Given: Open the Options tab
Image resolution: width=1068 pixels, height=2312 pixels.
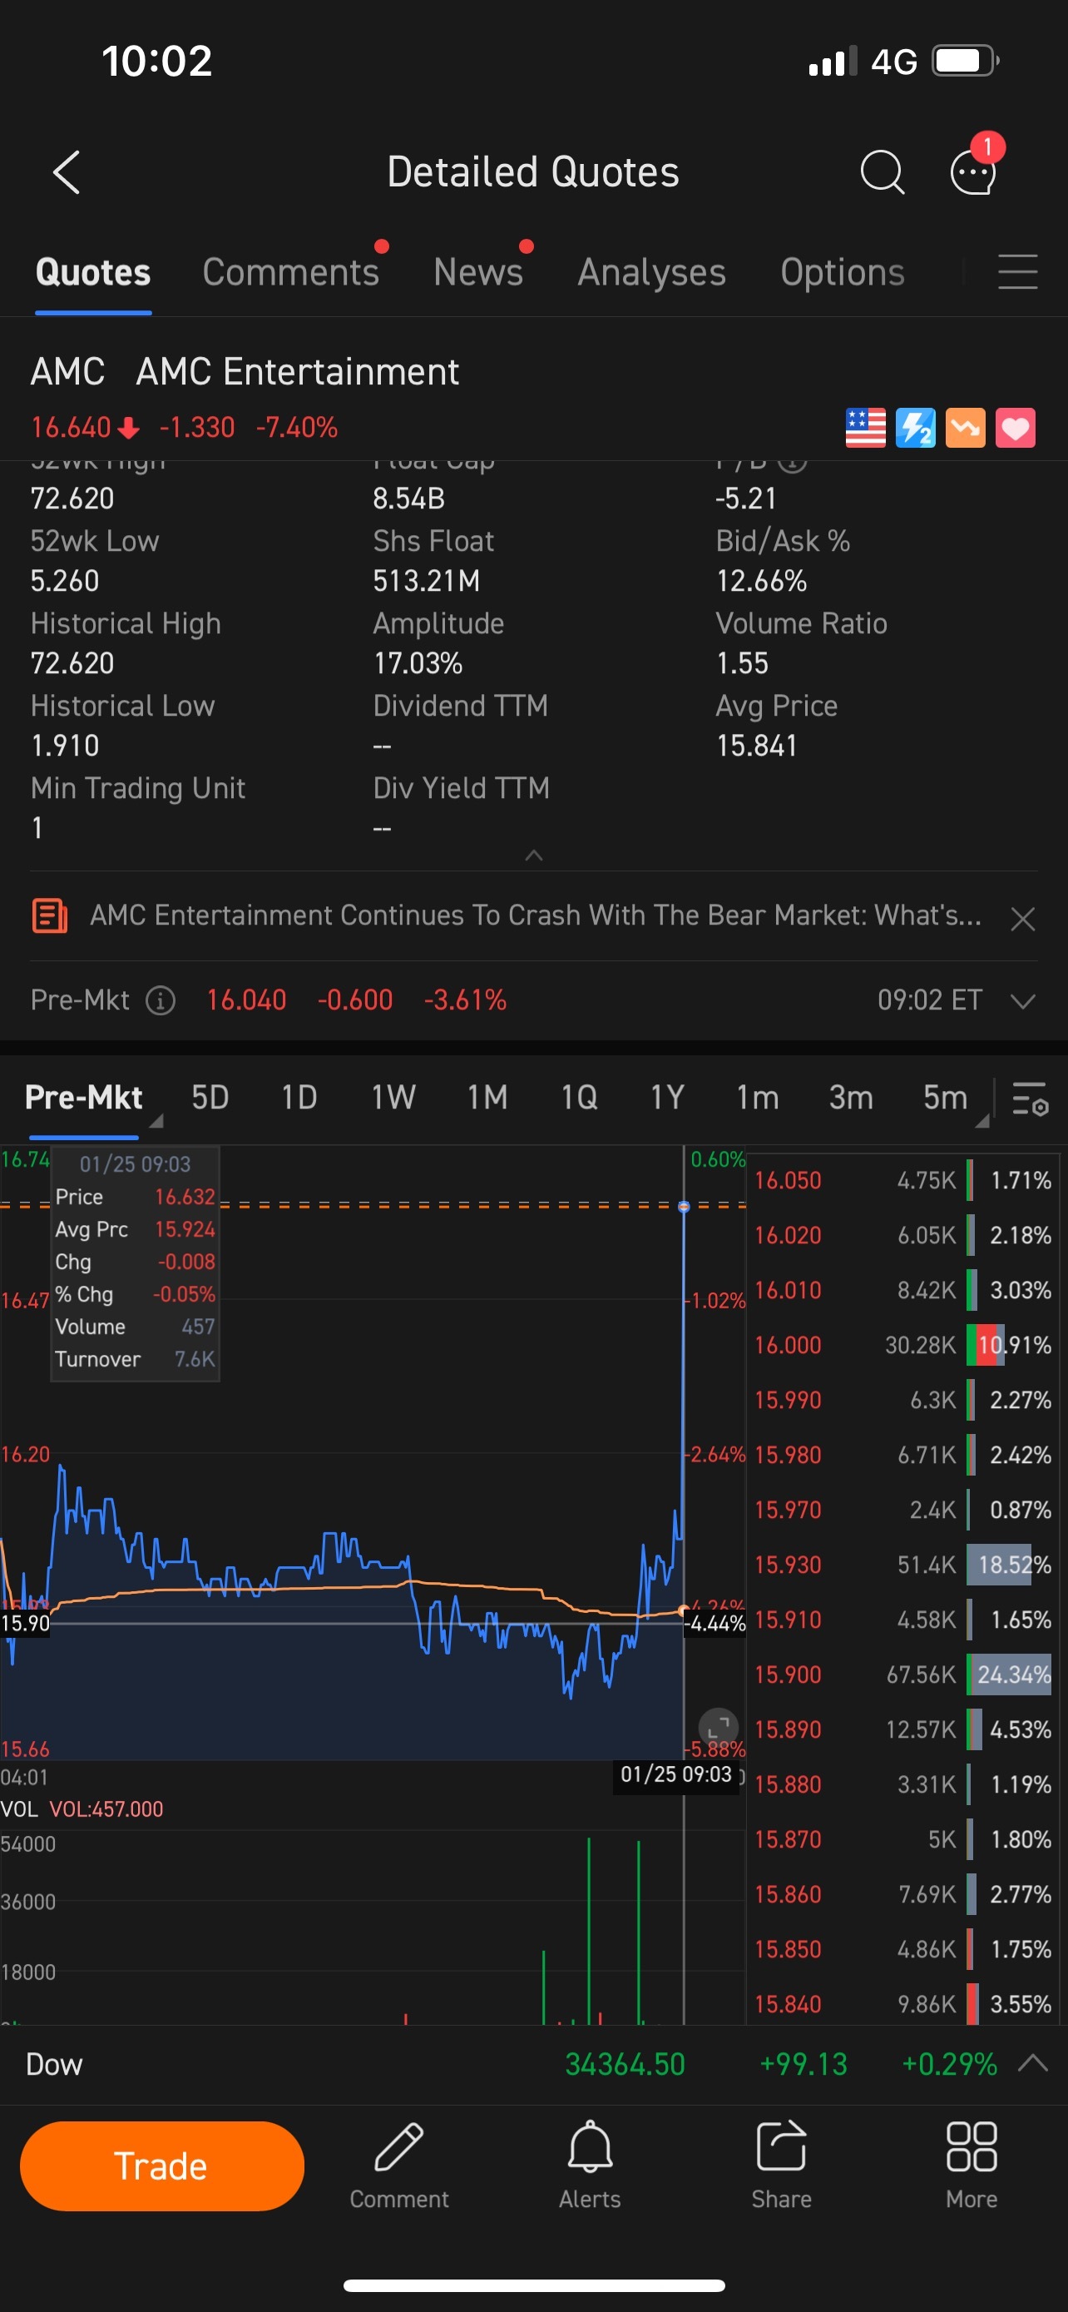Looking at the screenshot, I should (x=842, y=272).
